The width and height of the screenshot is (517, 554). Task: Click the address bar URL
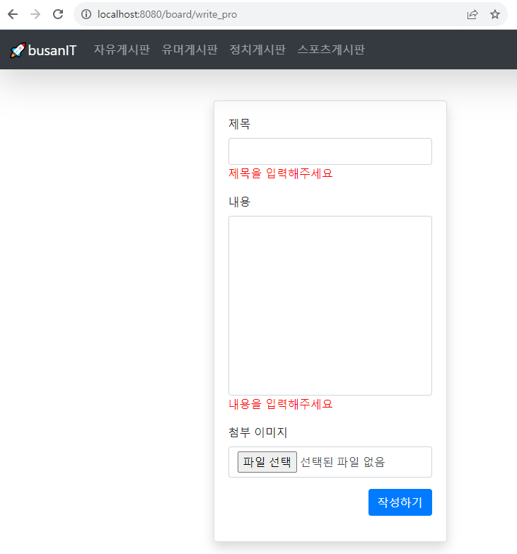point(167,14)
